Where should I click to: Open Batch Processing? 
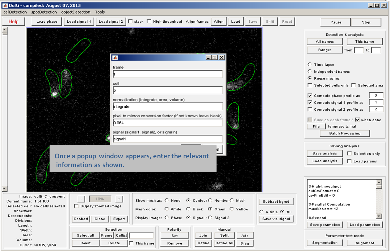point(345,133)
